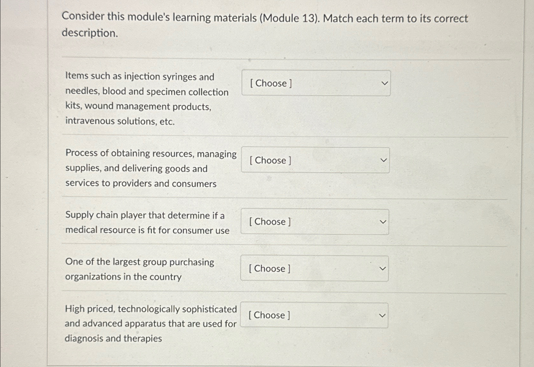Open the dropdown for the supply chain process description
This screenshot has width=534, height=367.
(315, 160)
